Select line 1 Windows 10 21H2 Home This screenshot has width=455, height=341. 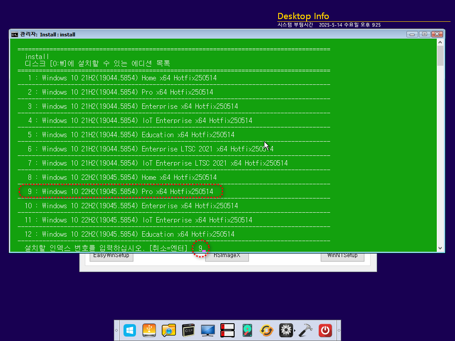coord(122,78)
